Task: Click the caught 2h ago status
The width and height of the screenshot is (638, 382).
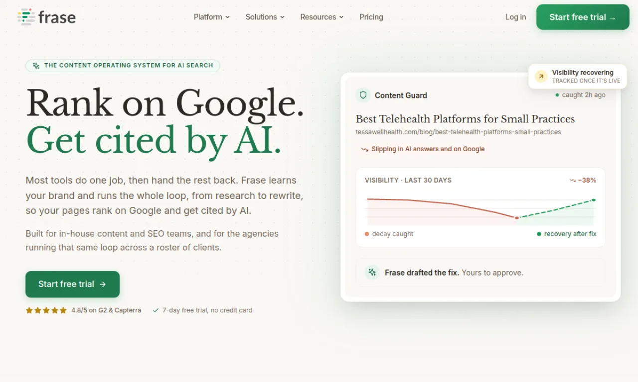Action: tap(580, 95)
